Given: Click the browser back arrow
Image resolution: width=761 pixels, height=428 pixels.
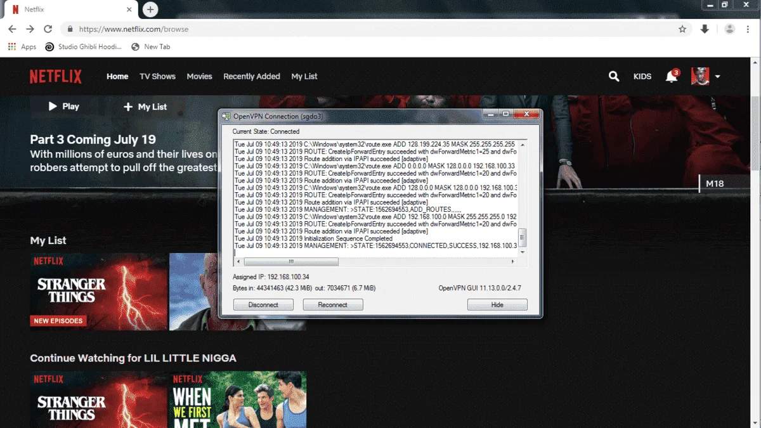Looking at the screenshot, I should tap(12, 29).
